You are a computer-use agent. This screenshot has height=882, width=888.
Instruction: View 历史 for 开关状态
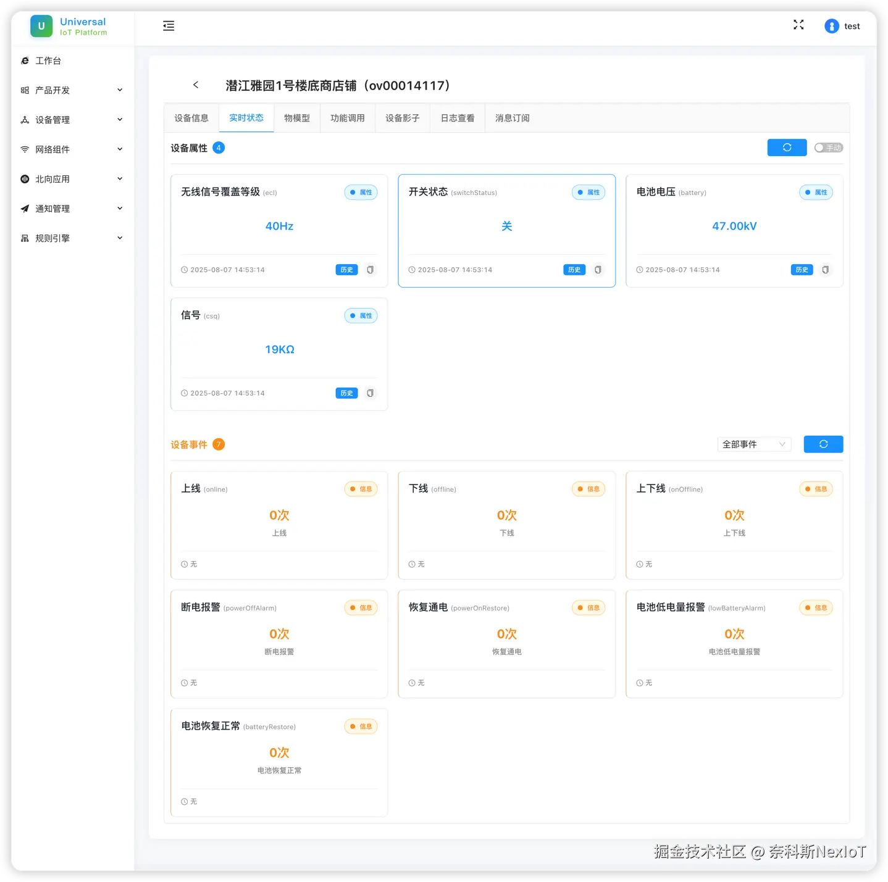pyautogui.click(x=574, y=270)
